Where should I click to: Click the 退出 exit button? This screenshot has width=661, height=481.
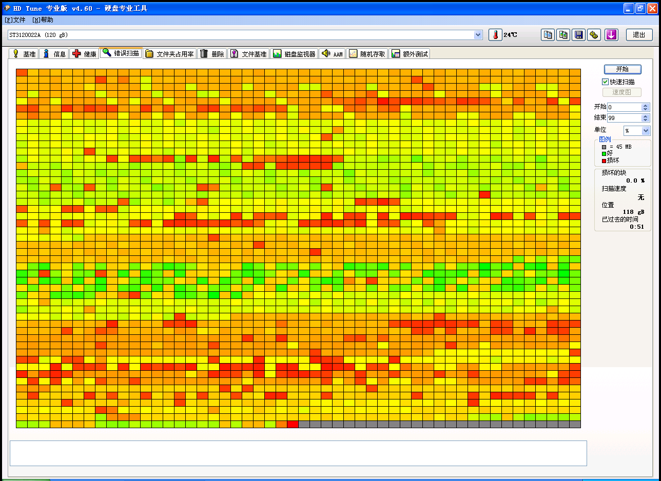pyautogui.click(x=639, y=35)
